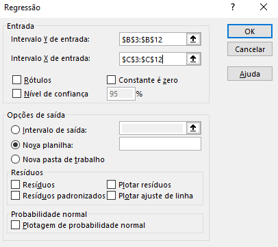
Task: Enable the Rótulos checkbox
Action: (x=16, y=80)
